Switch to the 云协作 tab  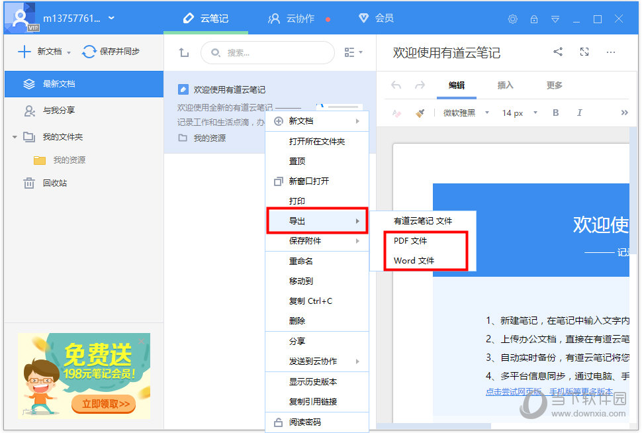click(291, 19)
